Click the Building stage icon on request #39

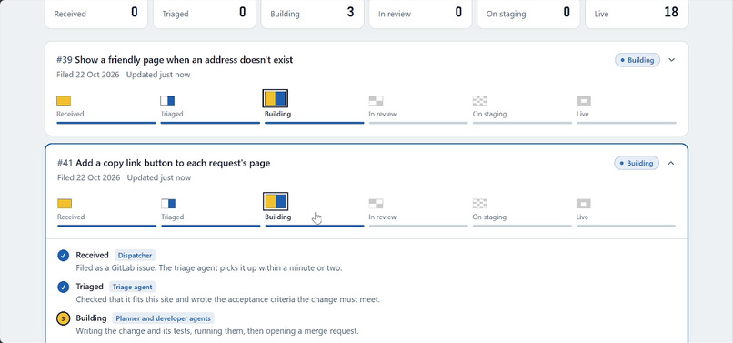(x=276, y=98)
